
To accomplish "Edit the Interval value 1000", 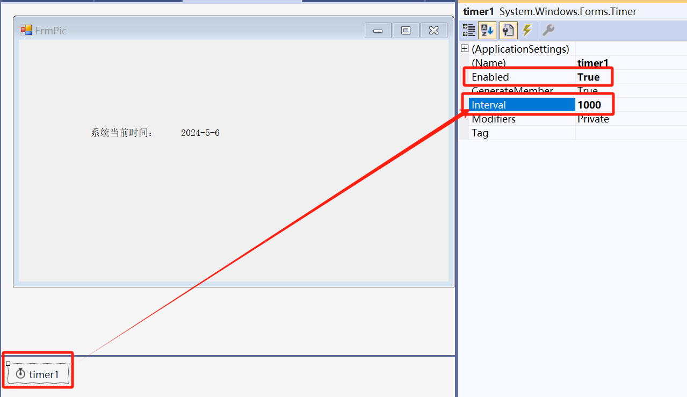I will [x=628, y=105].
